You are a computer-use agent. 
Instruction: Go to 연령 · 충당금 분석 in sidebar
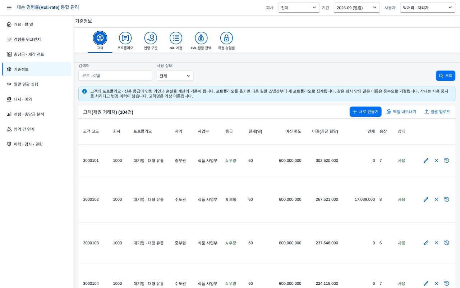pos(37,114)
